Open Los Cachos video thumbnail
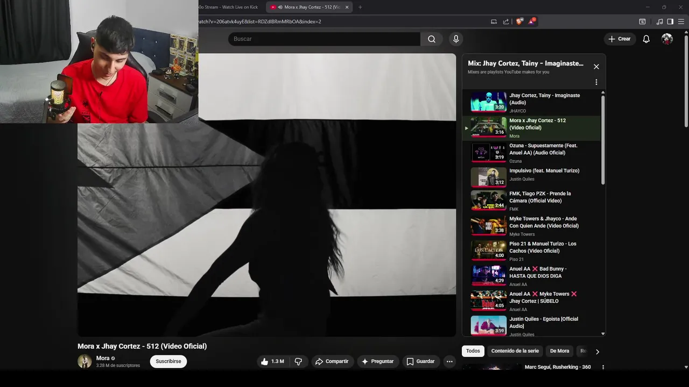The width and height of the screenshot is (689, 387). (x=488, y=250)
